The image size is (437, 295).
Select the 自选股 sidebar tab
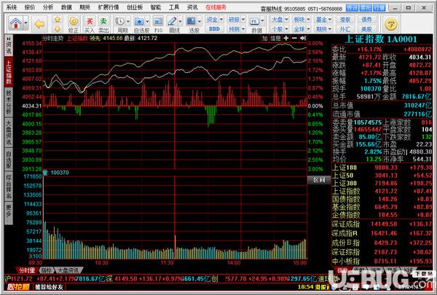coord(9,158)
